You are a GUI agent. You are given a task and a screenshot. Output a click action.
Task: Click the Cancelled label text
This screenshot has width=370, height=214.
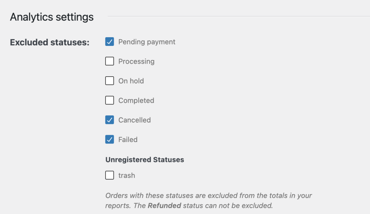(x=134, y=120)
